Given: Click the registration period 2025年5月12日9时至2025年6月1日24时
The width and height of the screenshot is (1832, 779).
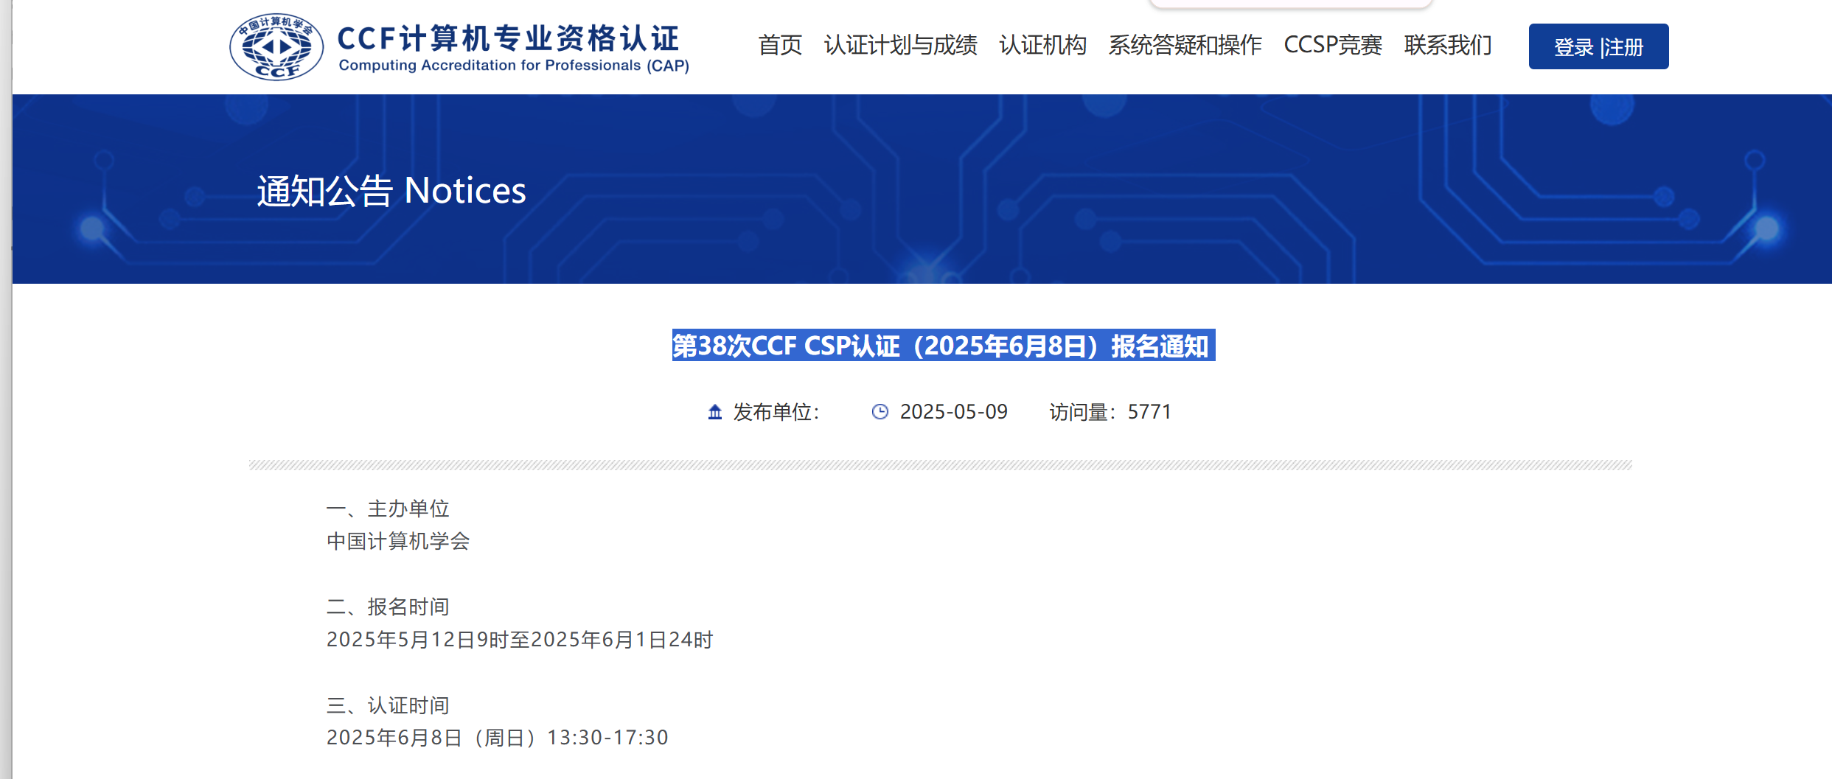Looking at the screenshot, I should pyautogui.click(x=520, y=640).
